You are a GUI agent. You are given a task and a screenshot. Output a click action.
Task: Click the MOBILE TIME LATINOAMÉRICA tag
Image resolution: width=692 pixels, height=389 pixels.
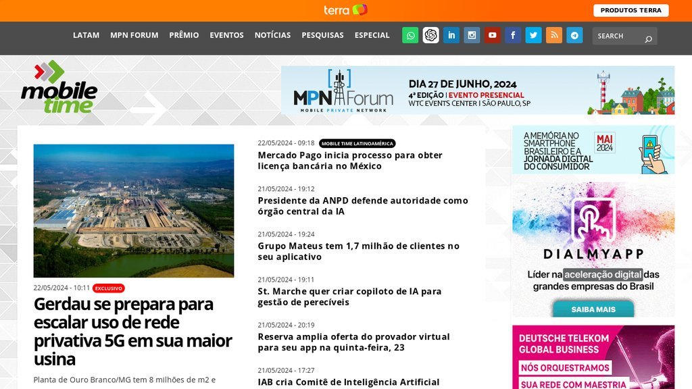pos(357,143)
